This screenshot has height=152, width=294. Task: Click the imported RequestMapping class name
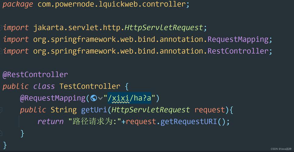pyautogui.click(x=238, y=40)
